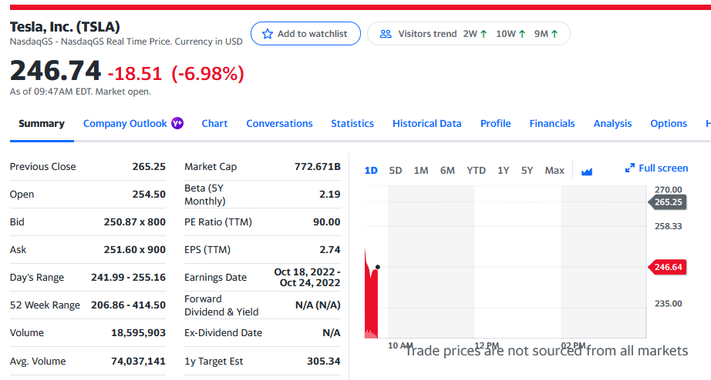Screen dimensions: 711x380
Task: Click the 10 AM chart axis label
Action: (400, 345)
